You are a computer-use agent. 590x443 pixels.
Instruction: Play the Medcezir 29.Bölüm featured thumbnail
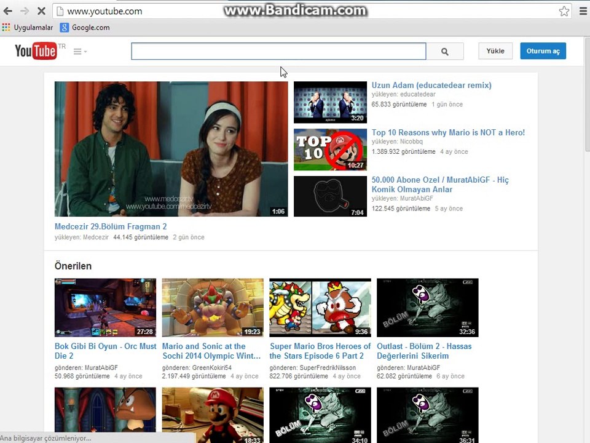(x=171, y=149)
